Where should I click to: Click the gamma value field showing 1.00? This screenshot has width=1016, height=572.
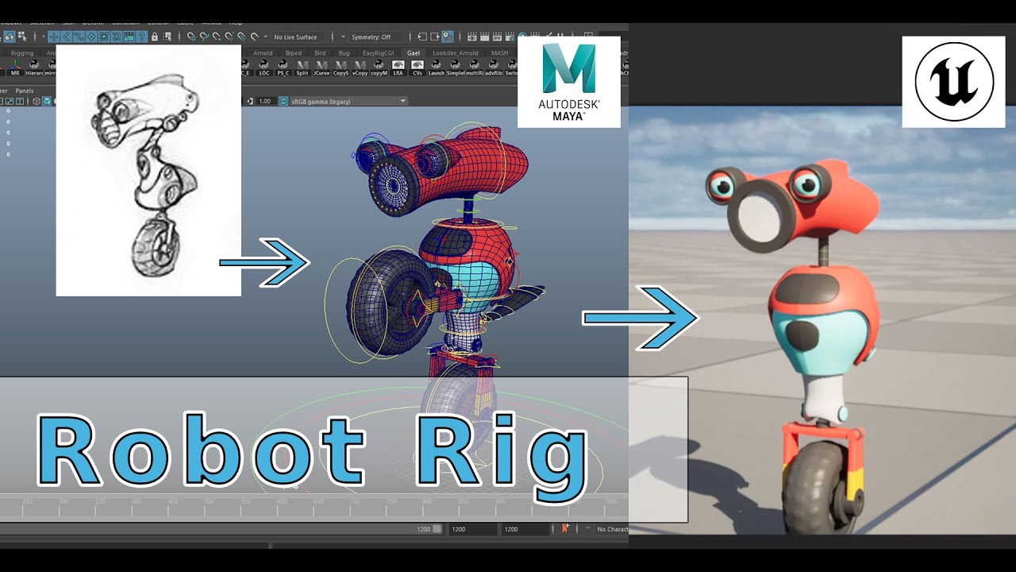[x=266, y=101]
